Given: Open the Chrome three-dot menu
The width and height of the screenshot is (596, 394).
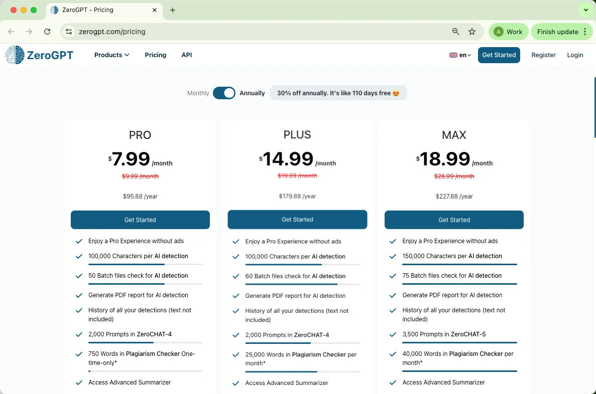Looking at the screenshot, I should [585, 32].
